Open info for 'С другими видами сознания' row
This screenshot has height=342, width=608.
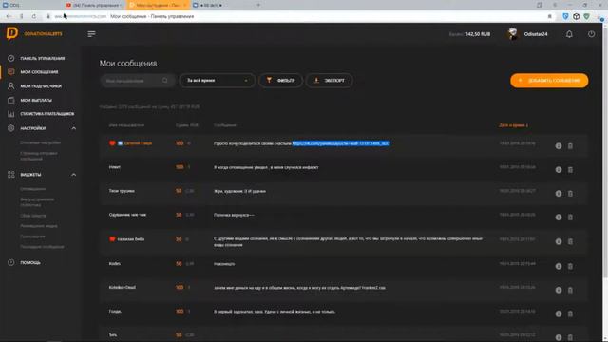pyautogui.click(x=559, y=241)
